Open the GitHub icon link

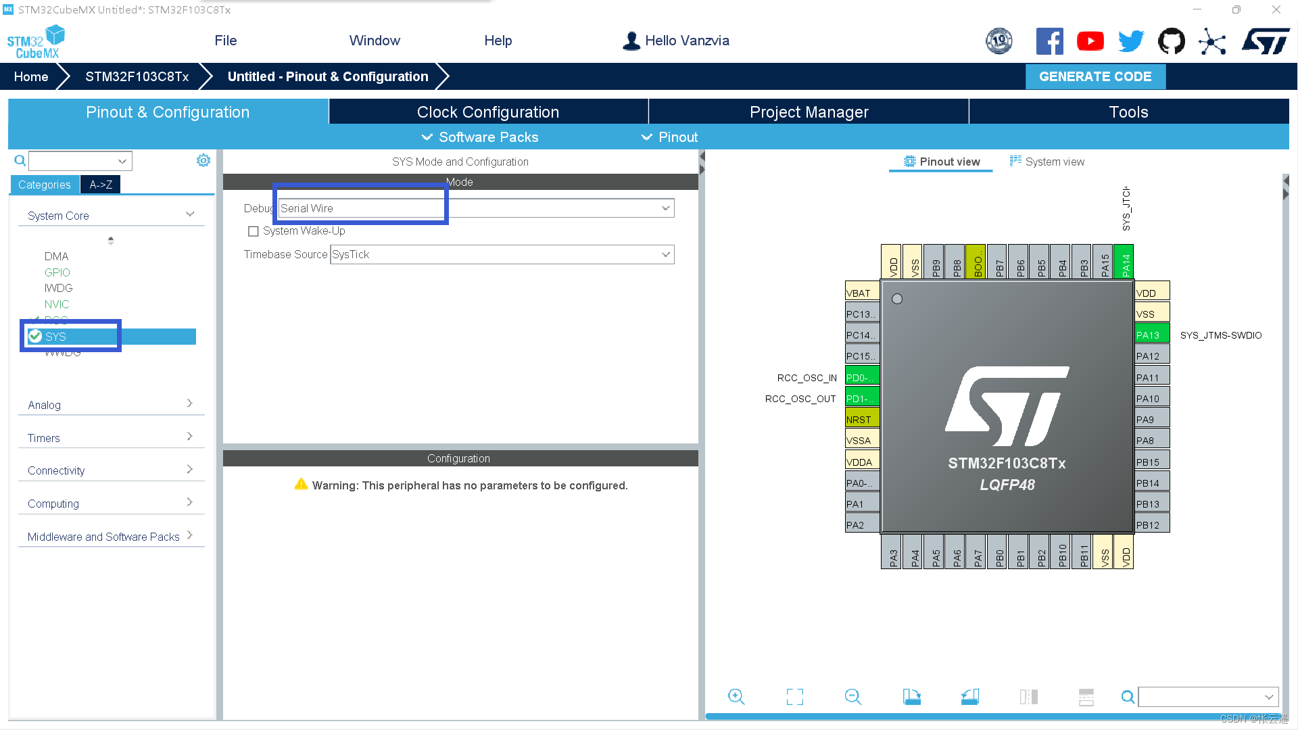1171,41
